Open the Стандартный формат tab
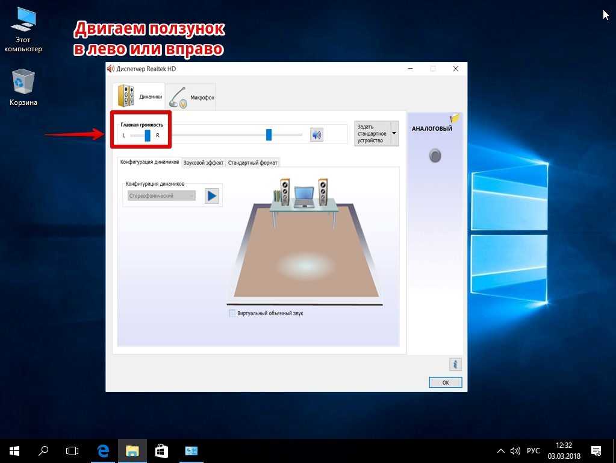This screenshot has width=616, height=463. (x=252, y=163)
